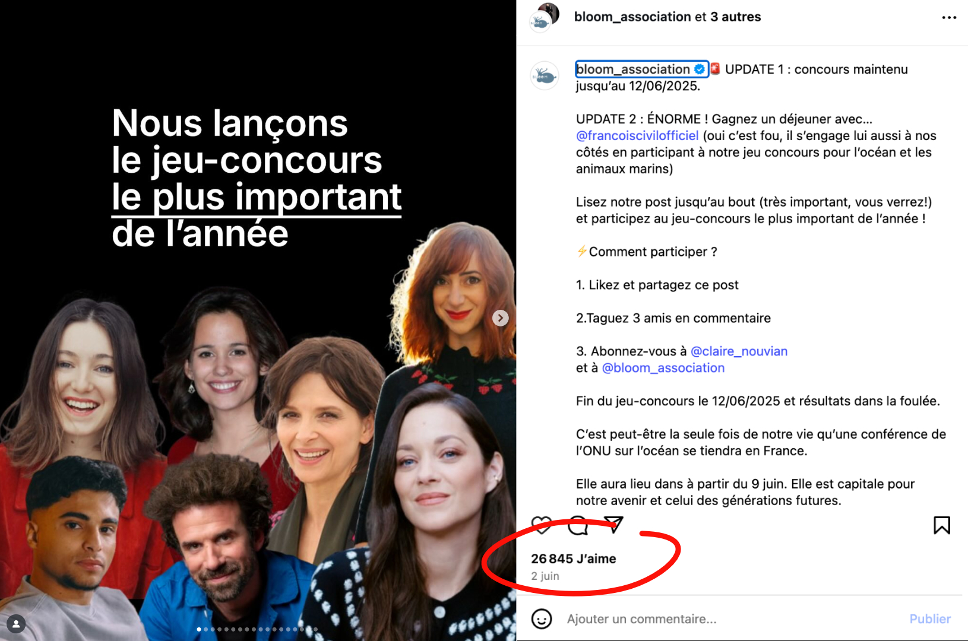Open bloom_association avatar beside the caption
The image size is (968, 641).
544,76
